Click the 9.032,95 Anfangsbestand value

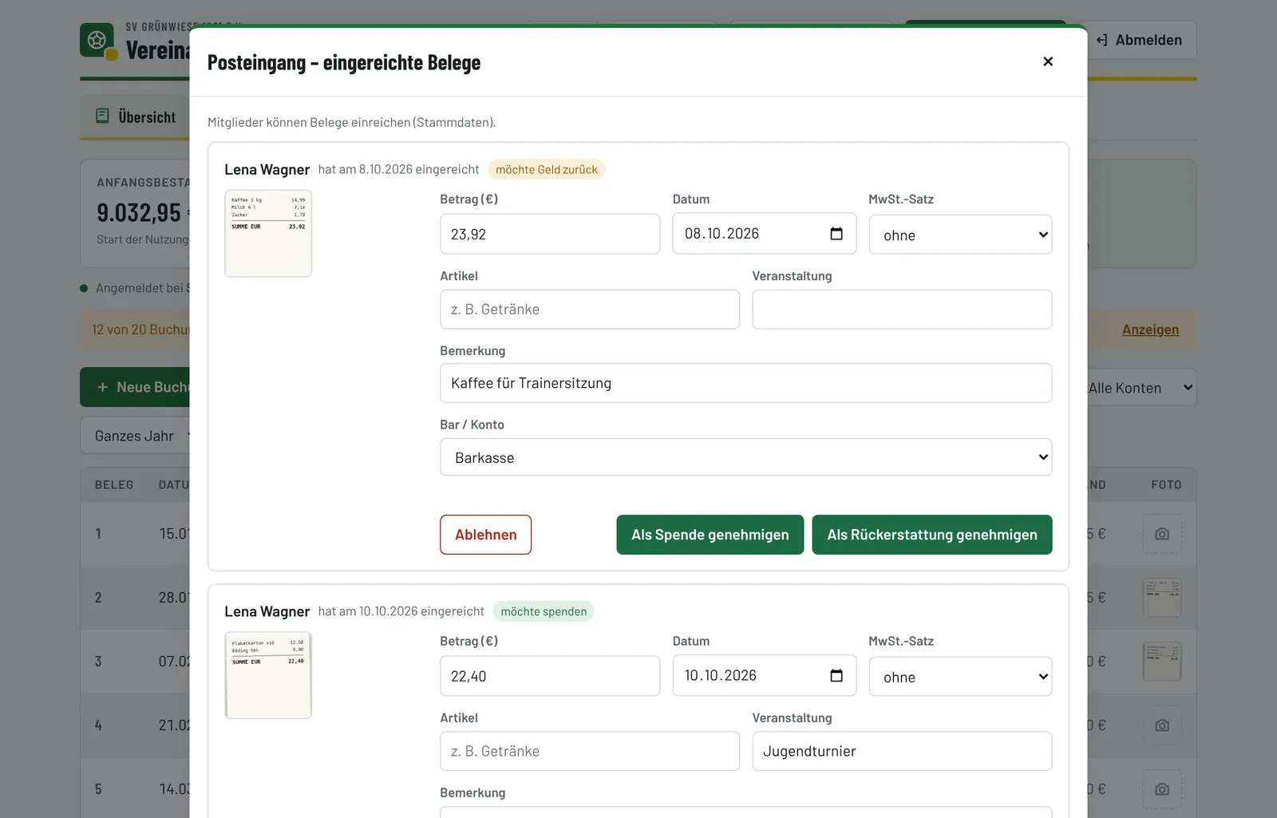pyautogui.click(x=139, y=212)
